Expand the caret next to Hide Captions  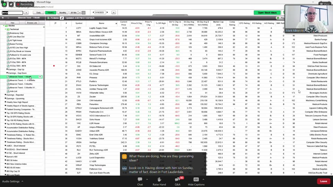pos(203,179)
